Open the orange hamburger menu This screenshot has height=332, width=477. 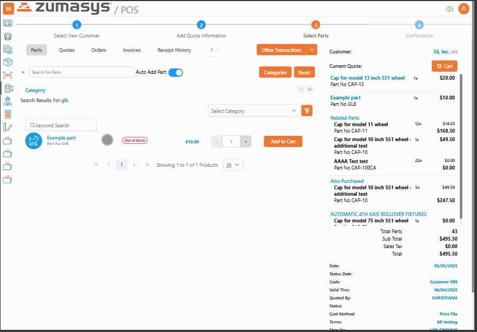9,9
